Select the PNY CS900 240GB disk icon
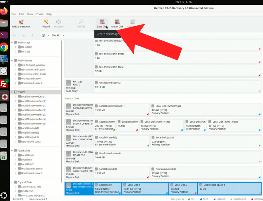263x201 pixels. pyautogui.click(x=68, y=138)
